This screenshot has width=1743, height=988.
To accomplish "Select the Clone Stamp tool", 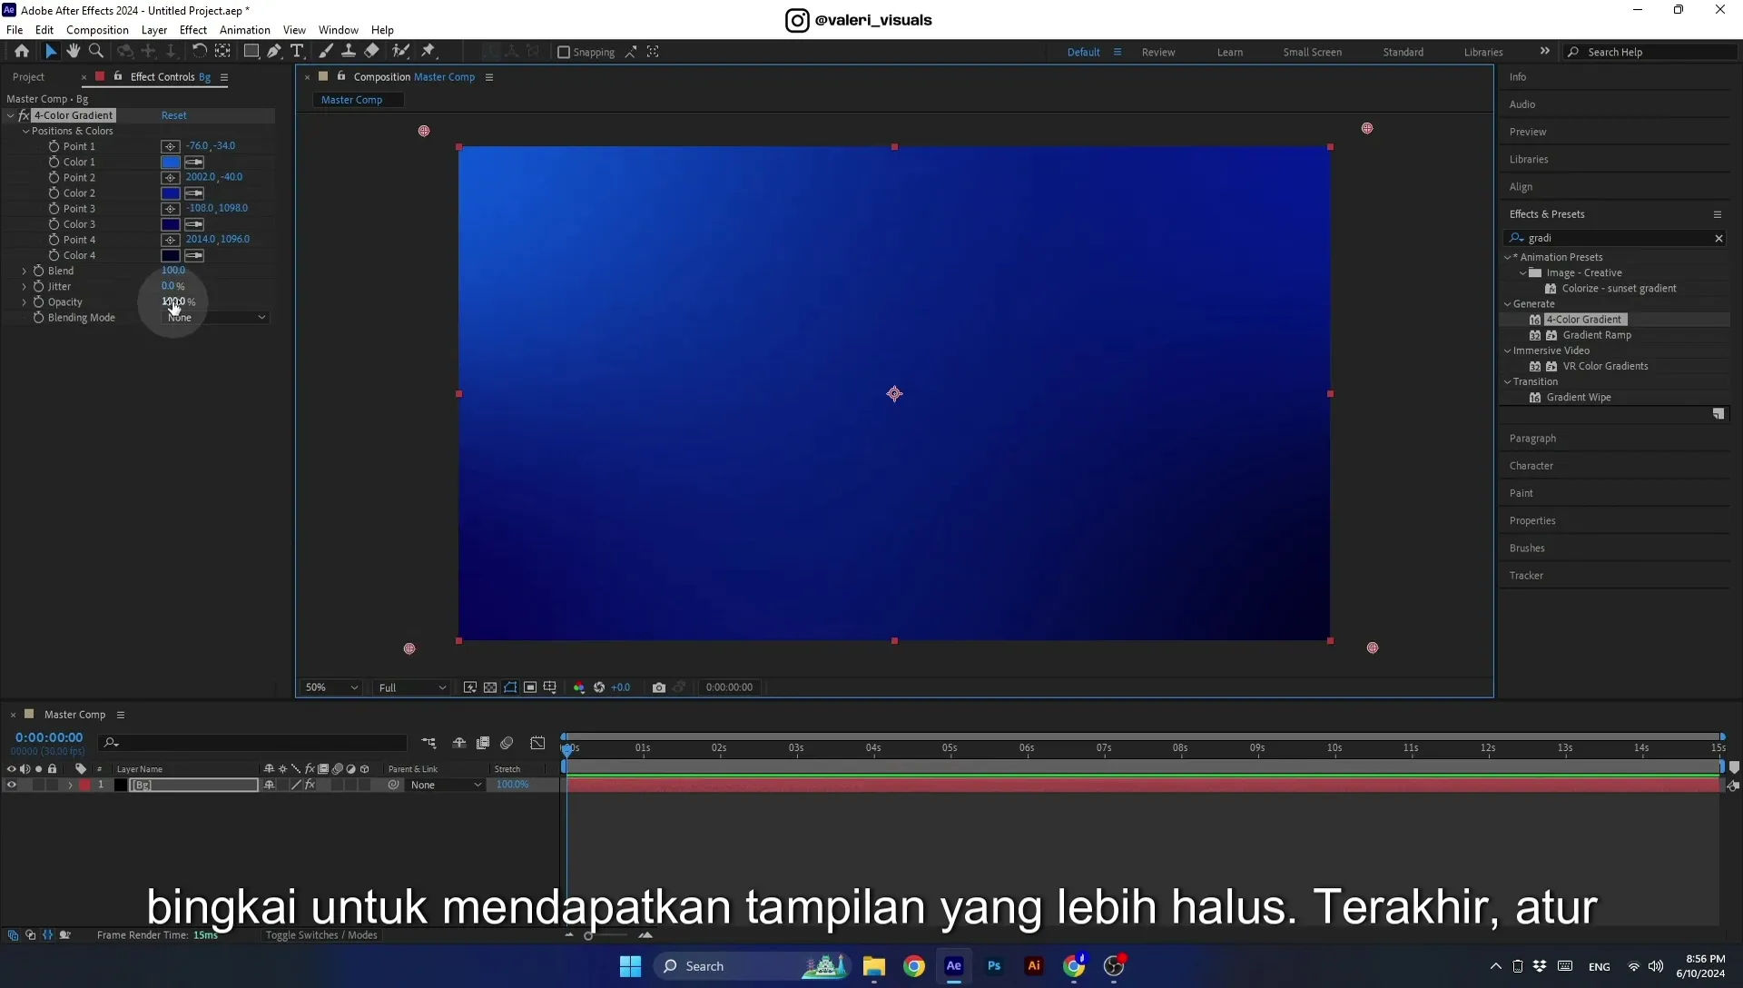I will pos(349,52).
